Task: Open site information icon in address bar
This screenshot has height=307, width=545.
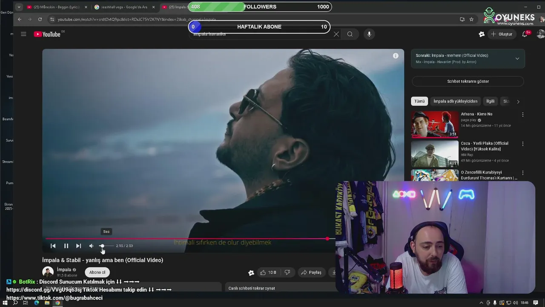Action: (x=52, y=19)
